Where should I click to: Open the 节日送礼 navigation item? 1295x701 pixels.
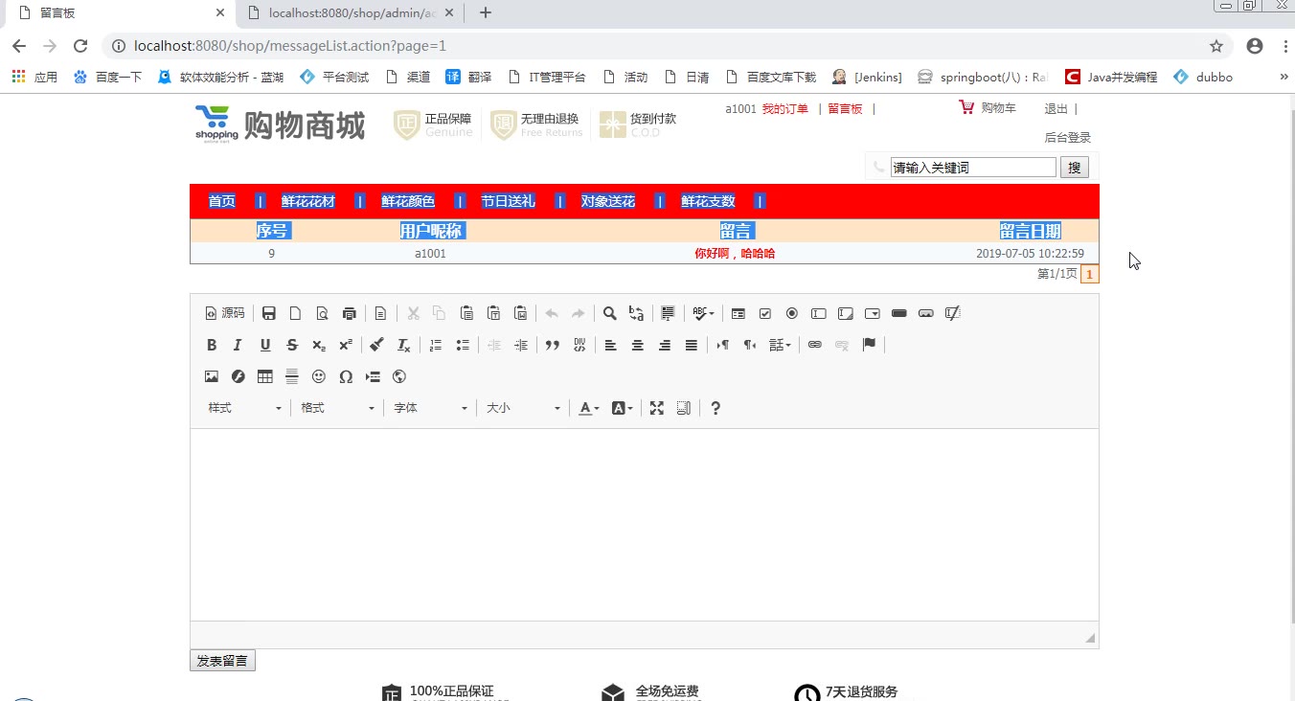tap(508, 201)
